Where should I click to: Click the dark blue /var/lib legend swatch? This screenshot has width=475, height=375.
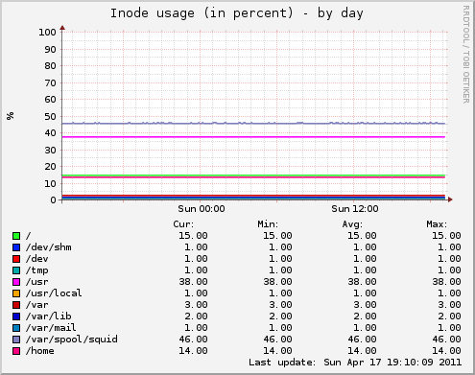16,316
